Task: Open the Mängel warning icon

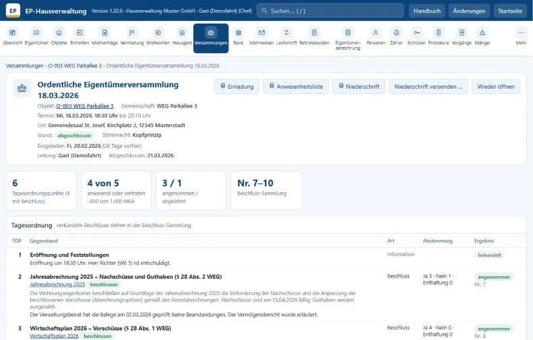Action: tap(482, 32)
